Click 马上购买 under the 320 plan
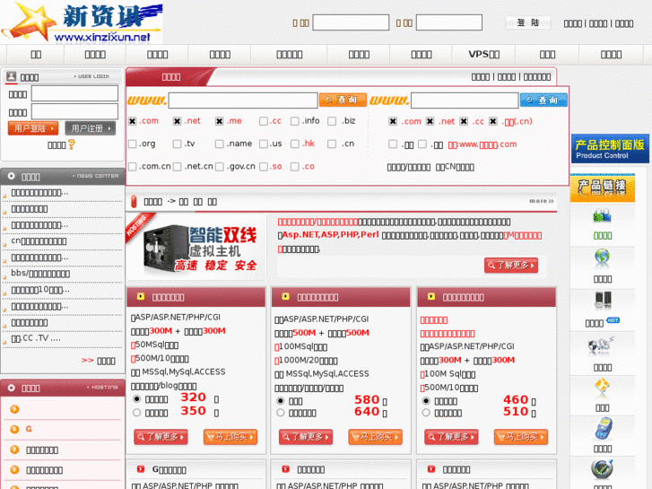Screen dimensions: 652x489 coord(230,437)
